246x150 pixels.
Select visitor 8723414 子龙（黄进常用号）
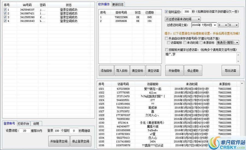click(x=169, y=123)
